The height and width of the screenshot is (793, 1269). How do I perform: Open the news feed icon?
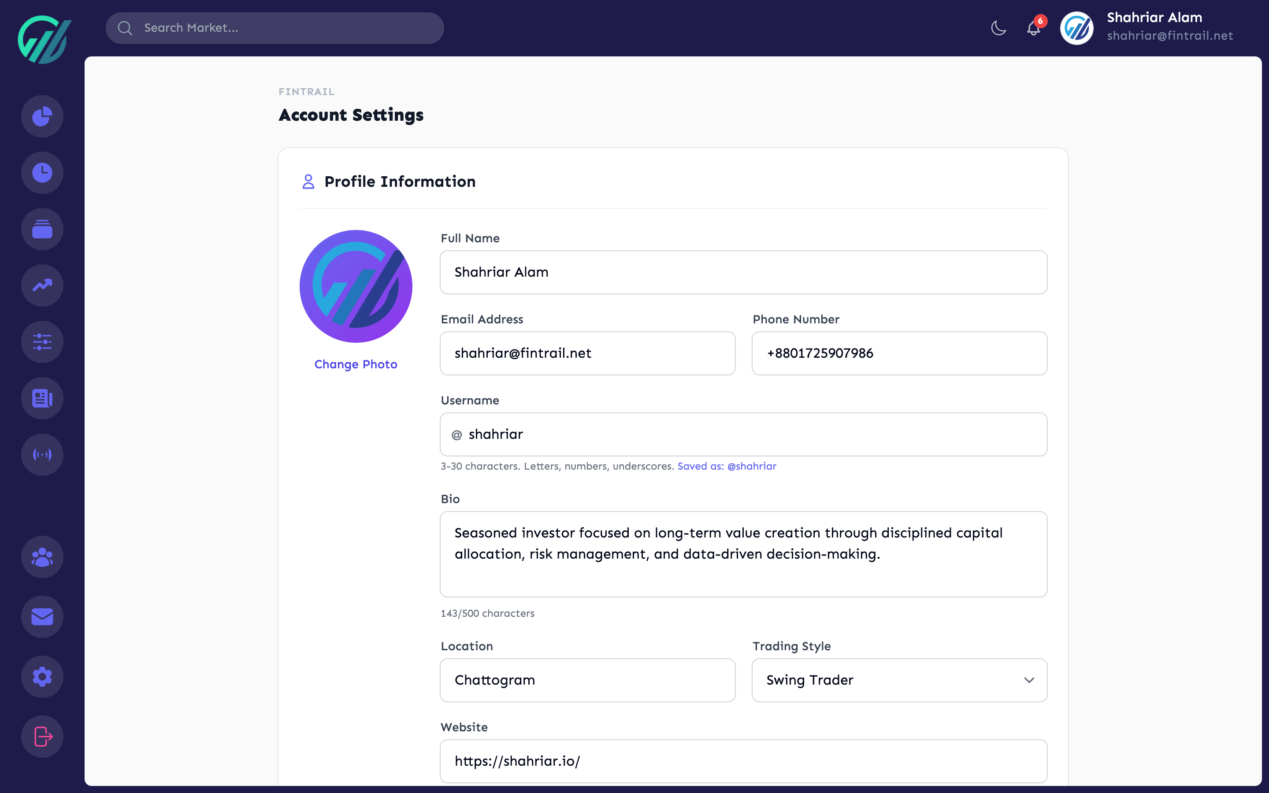42,398
